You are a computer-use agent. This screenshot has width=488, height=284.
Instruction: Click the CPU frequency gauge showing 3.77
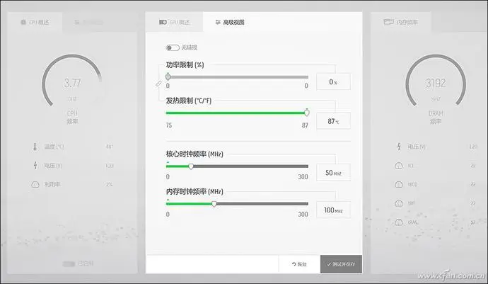[x=72, y=82]
